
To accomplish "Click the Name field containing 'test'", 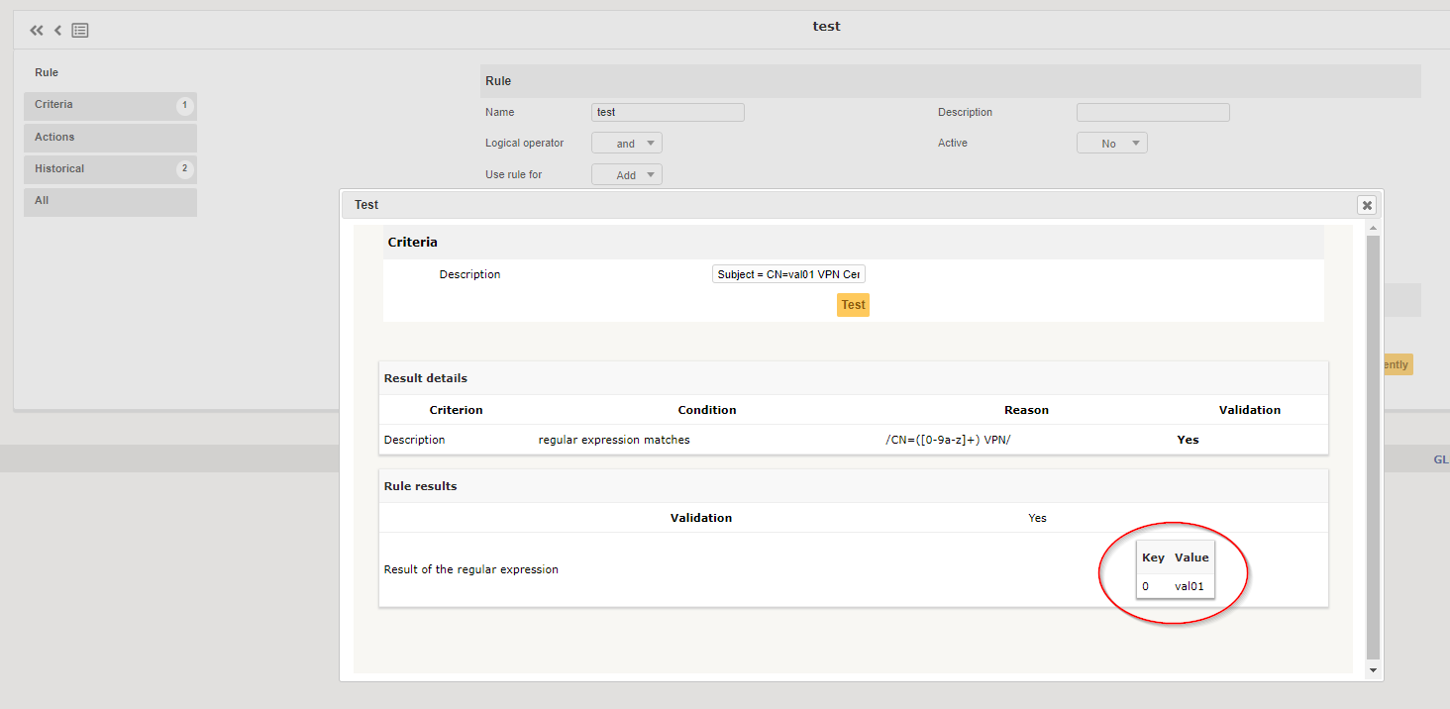I will click(x=668, y=112).
